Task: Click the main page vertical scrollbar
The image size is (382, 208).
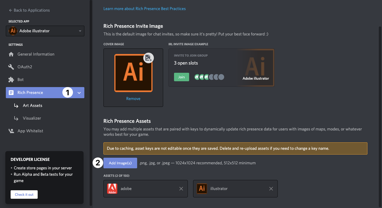Action: tap(380, 116)
